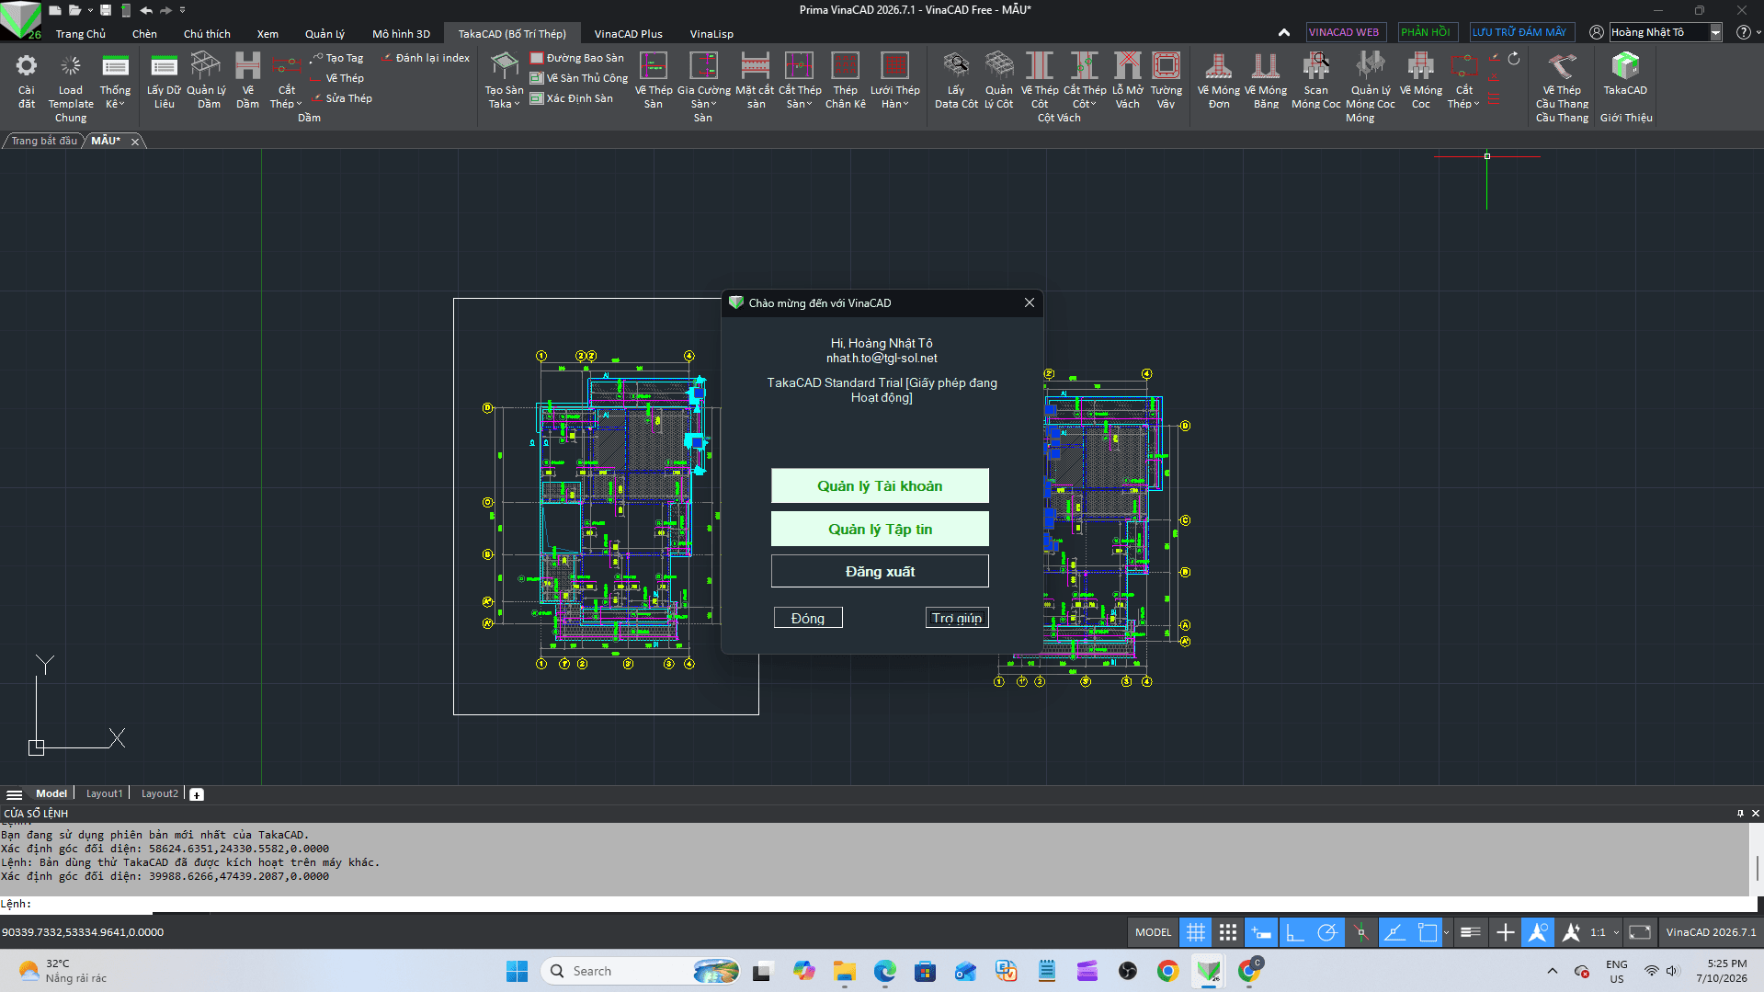
Task: Click Vẽ Thép Cầu Thang stair tool
Action: [x=1562, y=81]
